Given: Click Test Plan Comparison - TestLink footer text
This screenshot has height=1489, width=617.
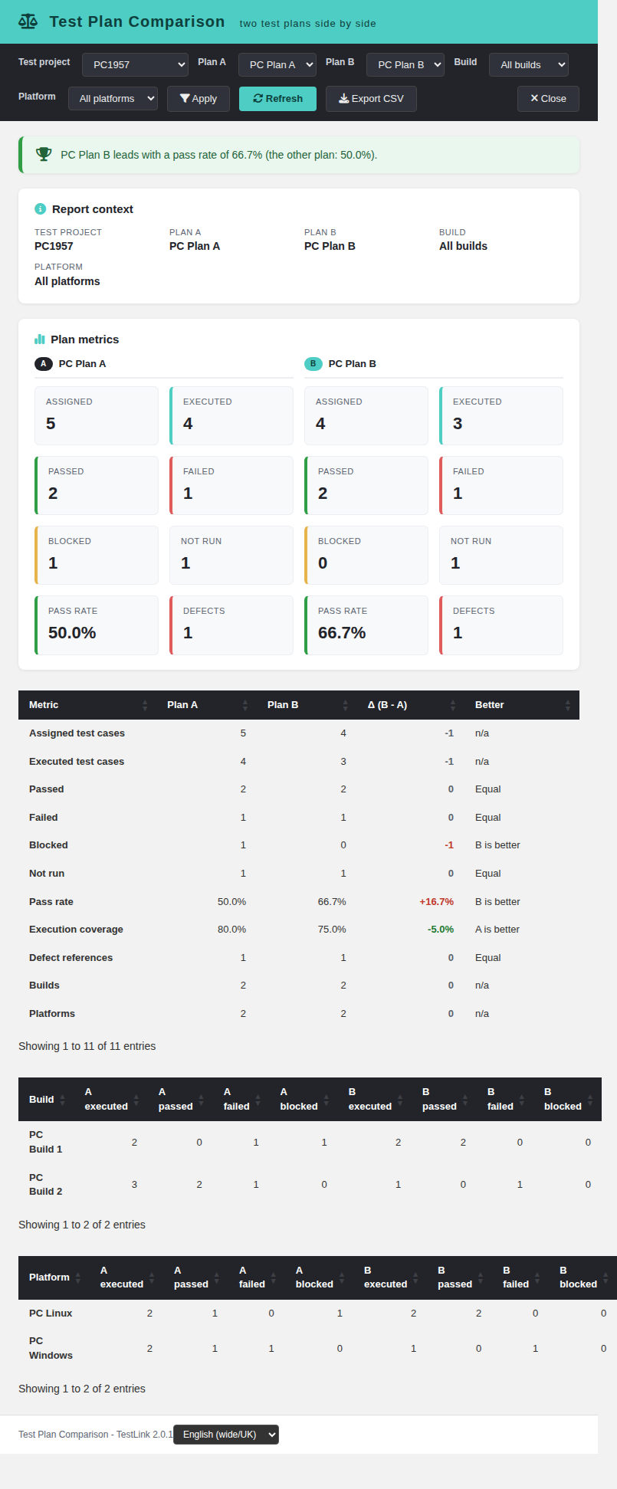Looking at the screenshot, I should pyautogui.click(x=96, y=1435).
